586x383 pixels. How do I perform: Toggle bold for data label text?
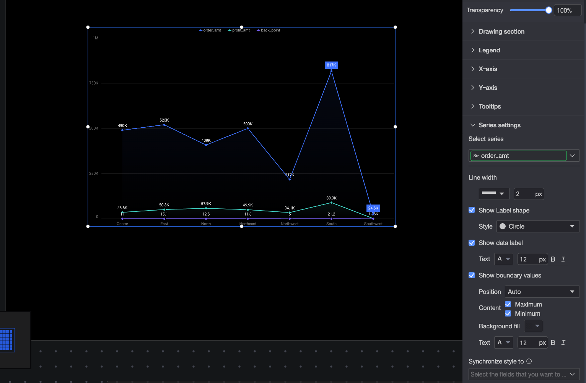pos(553,259)
